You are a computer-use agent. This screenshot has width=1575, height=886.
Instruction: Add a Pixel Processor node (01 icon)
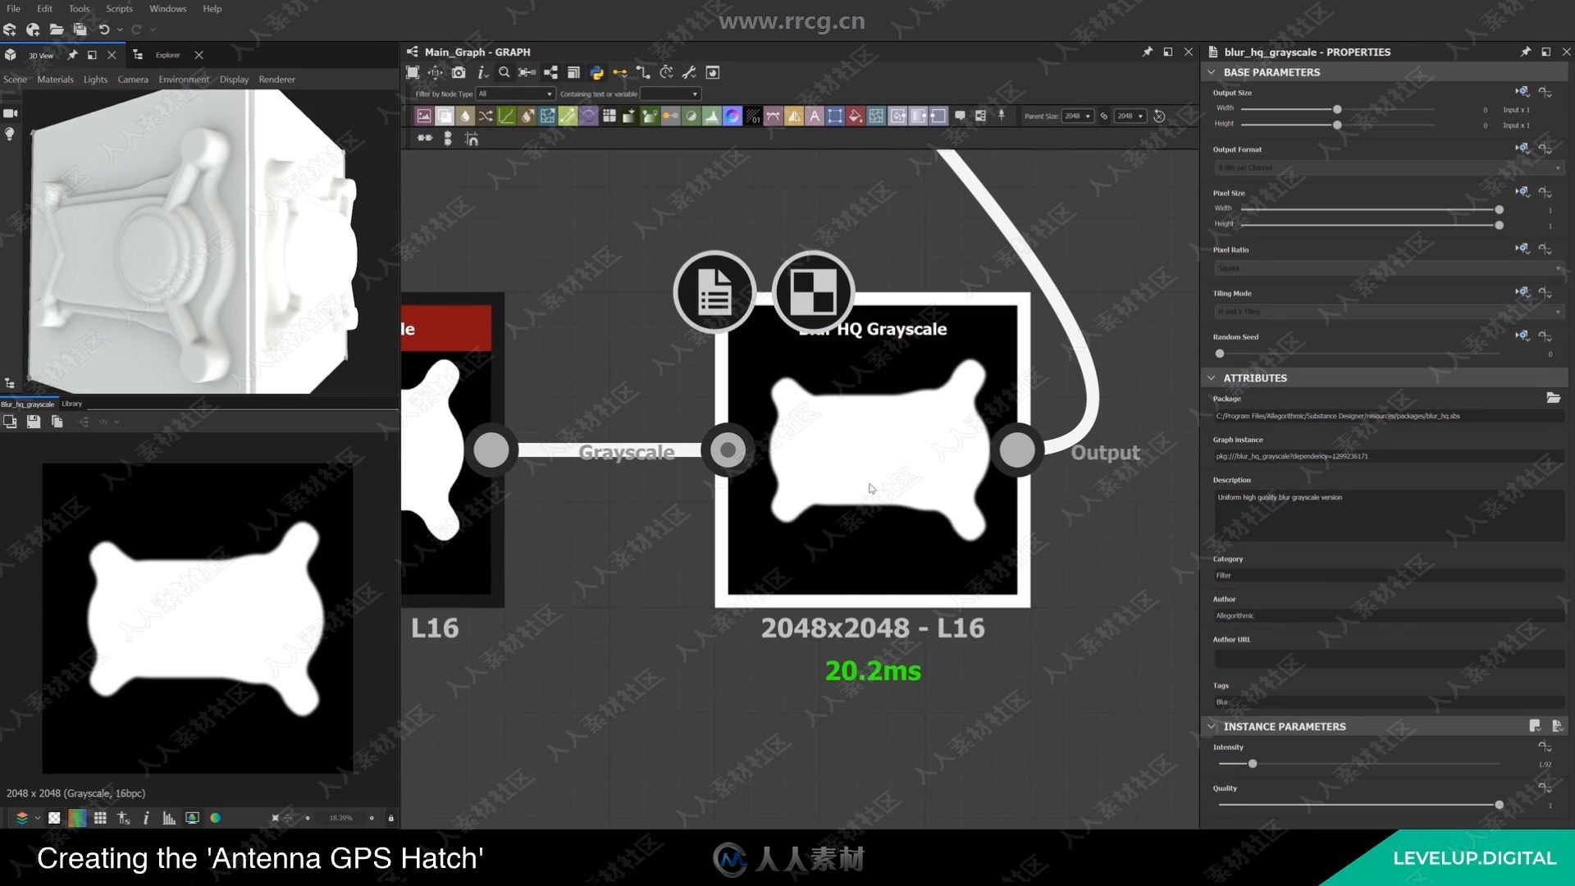(x=753, y=116)
